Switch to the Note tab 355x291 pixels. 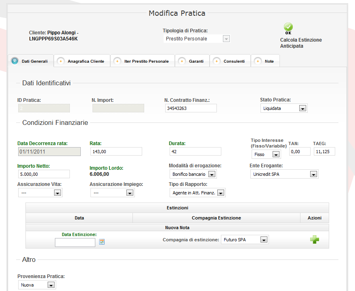click(x=265, y=61)
